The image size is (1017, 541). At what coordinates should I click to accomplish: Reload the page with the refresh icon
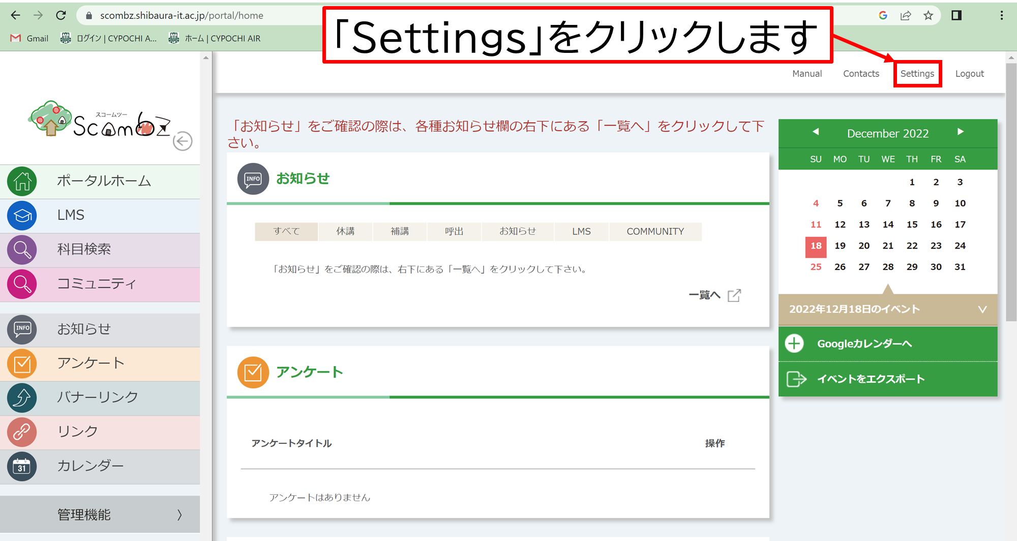coord(61,15)
